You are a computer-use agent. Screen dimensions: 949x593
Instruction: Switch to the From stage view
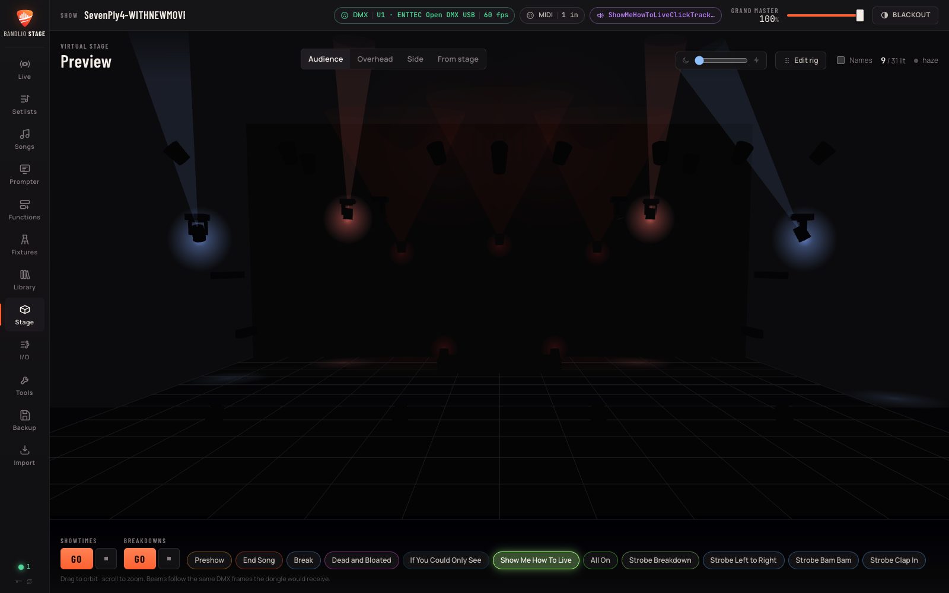pyautogui.click(x=458, y=59)
